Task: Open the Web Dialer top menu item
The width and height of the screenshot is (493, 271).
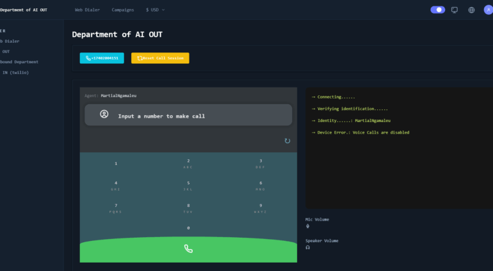Action: (88, 10)
